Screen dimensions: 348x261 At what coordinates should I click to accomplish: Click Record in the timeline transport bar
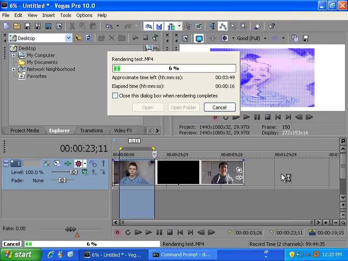(117, 232)
